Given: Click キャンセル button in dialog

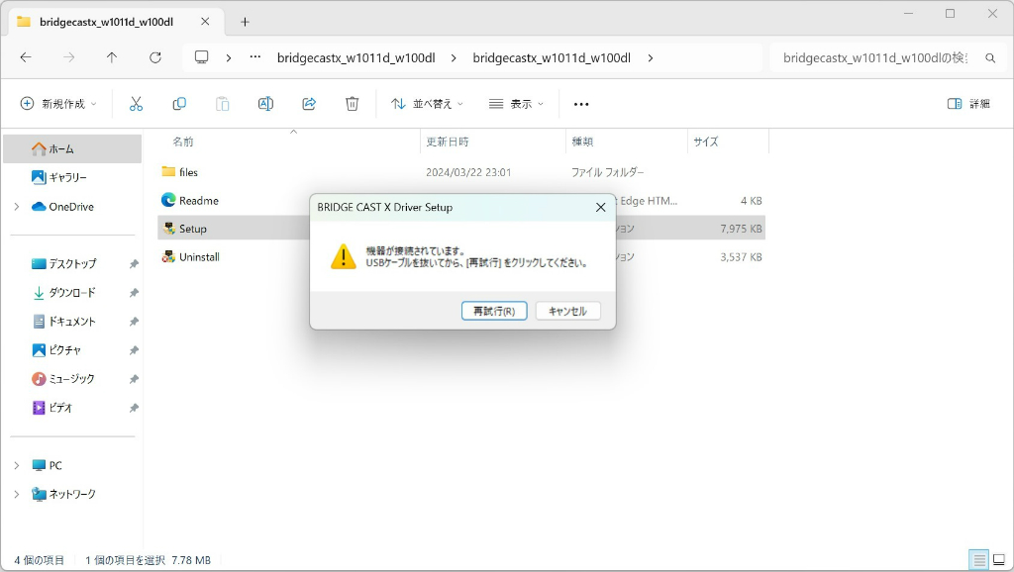Looking at the screenshot, I should [567, 311].
